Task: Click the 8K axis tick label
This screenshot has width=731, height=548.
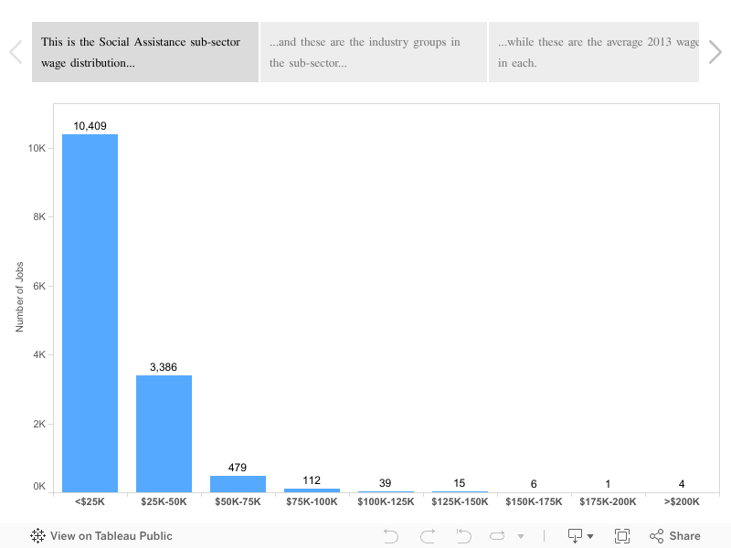Action: point(39,216)
